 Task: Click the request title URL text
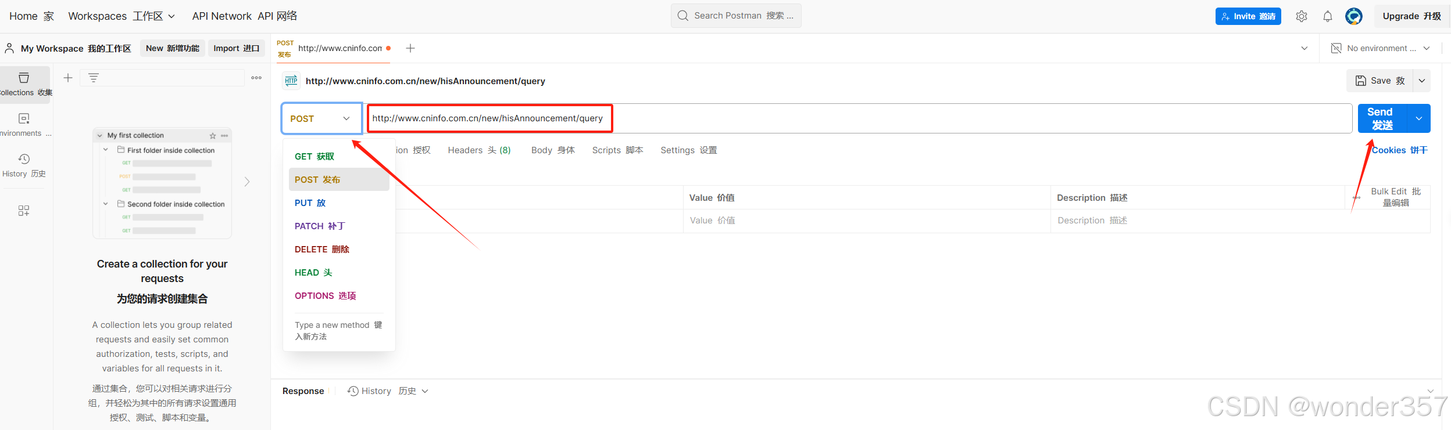tap(426, 81)
